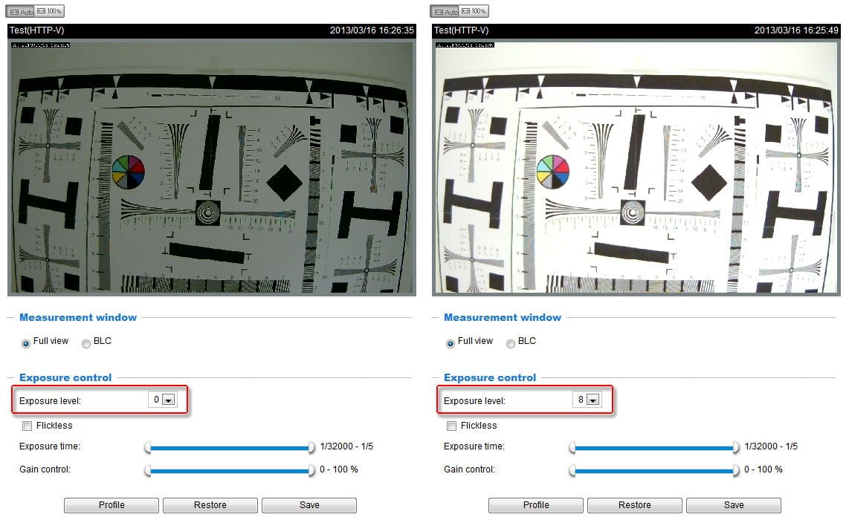Click left panel '1/32000 - 1/5' value

coord(346,446)
